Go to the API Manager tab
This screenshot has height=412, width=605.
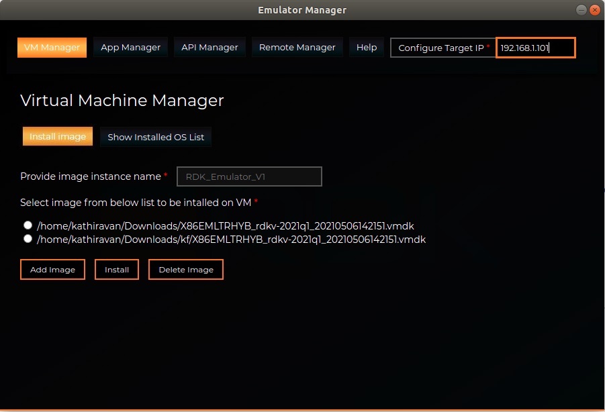click(x=210, y=48)
